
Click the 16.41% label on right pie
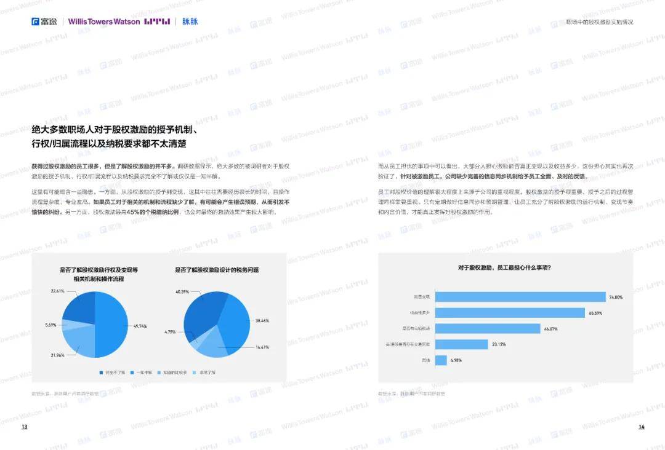point(262,347)
